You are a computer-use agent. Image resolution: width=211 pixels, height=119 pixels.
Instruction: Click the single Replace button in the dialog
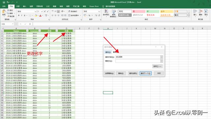(x=121, y=73)
